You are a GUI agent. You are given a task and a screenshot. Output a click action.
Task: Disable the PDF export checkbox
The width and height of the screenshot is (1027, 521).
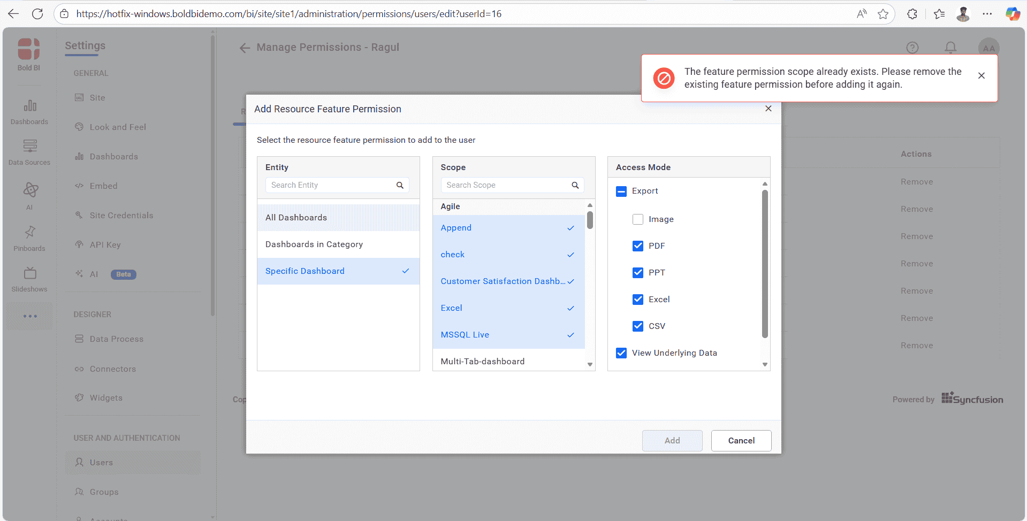click(637, 246)
